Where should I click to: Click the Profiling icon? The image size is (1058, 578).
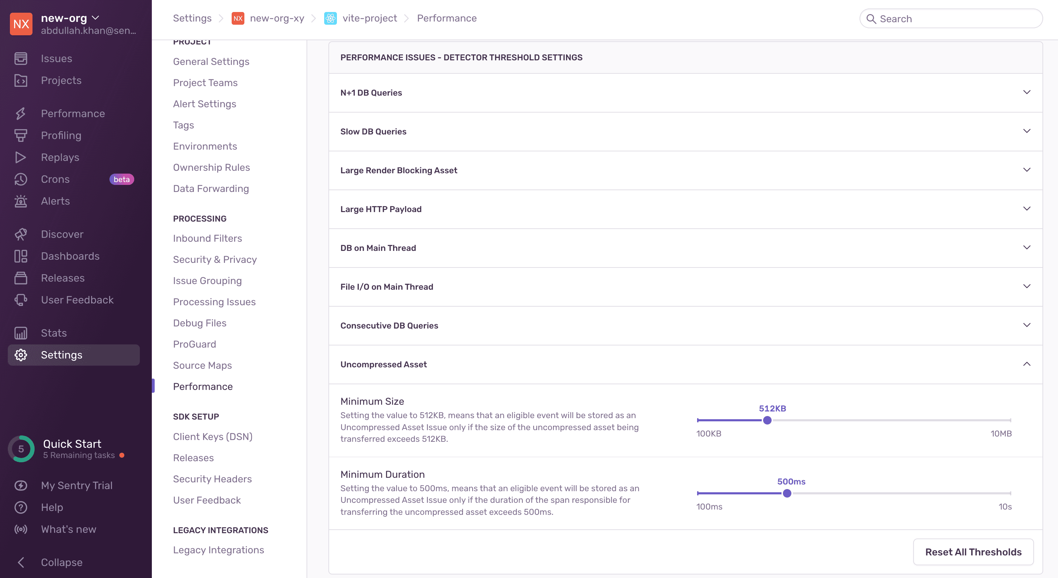[x=21, y=136]
